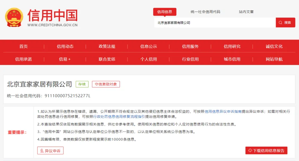Click the magnifier search button
This screenshot has width=299, height=161.
click(285, 22)
